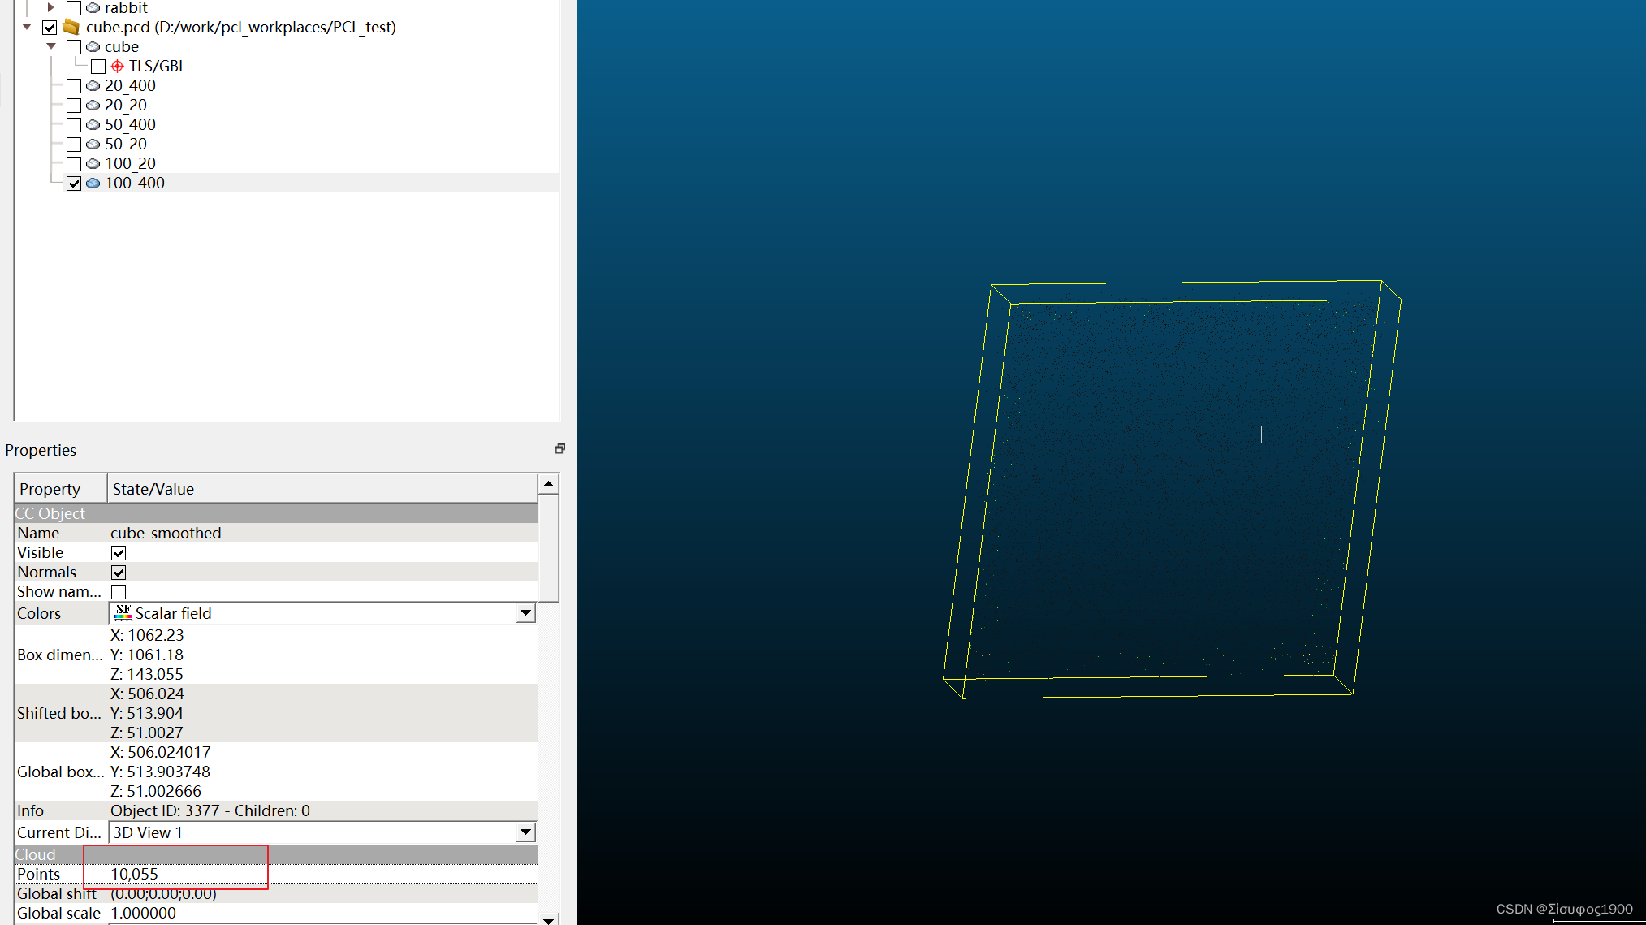Screen dimensions: 1646x925
Task: Click the cloud icon next to cube
Action: [93, 47]
